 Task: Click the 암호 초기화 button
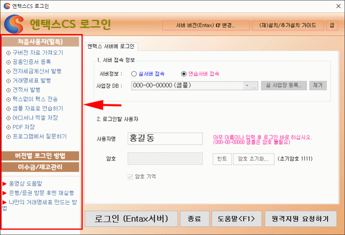[253, 159]
